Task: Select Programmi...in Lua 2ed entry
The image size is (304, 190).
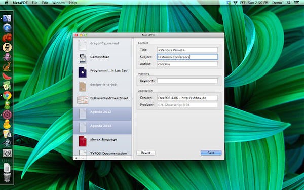Action: coord(102,72)
